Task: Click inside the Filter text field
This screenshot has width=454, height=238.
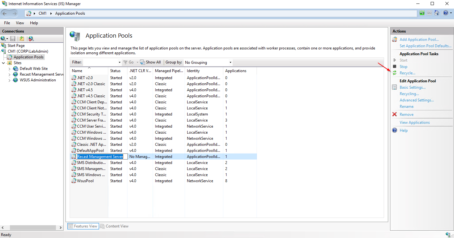Action: tap(100, 62)
